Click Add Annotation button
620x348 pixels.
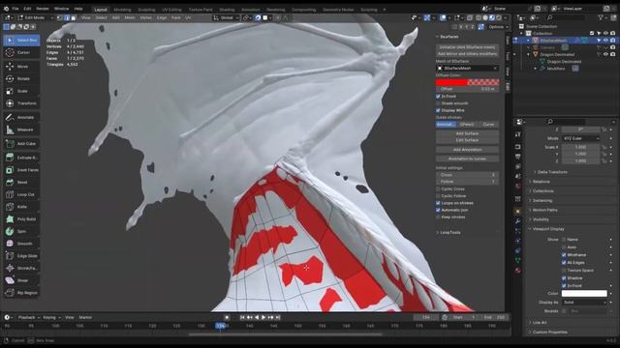click(467, 150)
